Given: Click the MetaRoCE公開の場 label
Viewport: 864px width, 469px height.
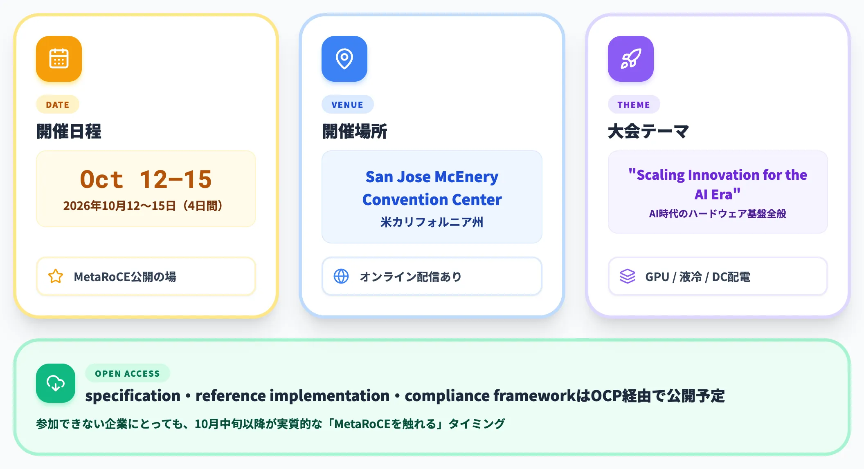Looking at the screenshot, I should tap(125, 277).
